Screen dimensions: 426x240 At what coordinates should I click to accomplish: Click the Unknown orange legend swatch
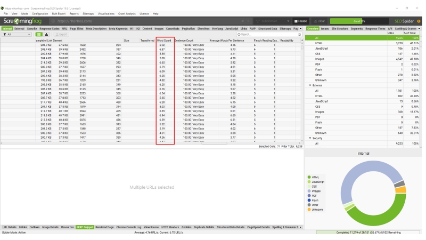pyautogui.click(x=309, y=210)
